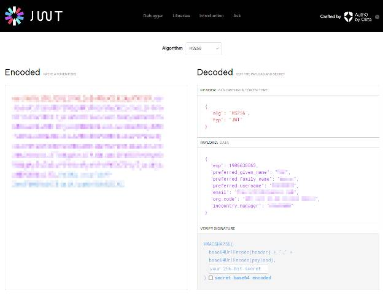Enable the secret base64 encoded checkbox
The height and width of the screenshot is (294, 383).
coord(211,277)
